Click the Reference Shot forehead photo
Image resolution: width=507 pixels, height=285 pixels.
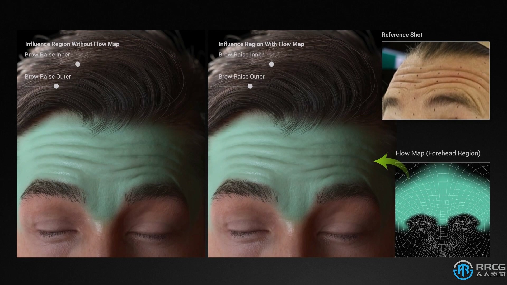coord(435,80)
